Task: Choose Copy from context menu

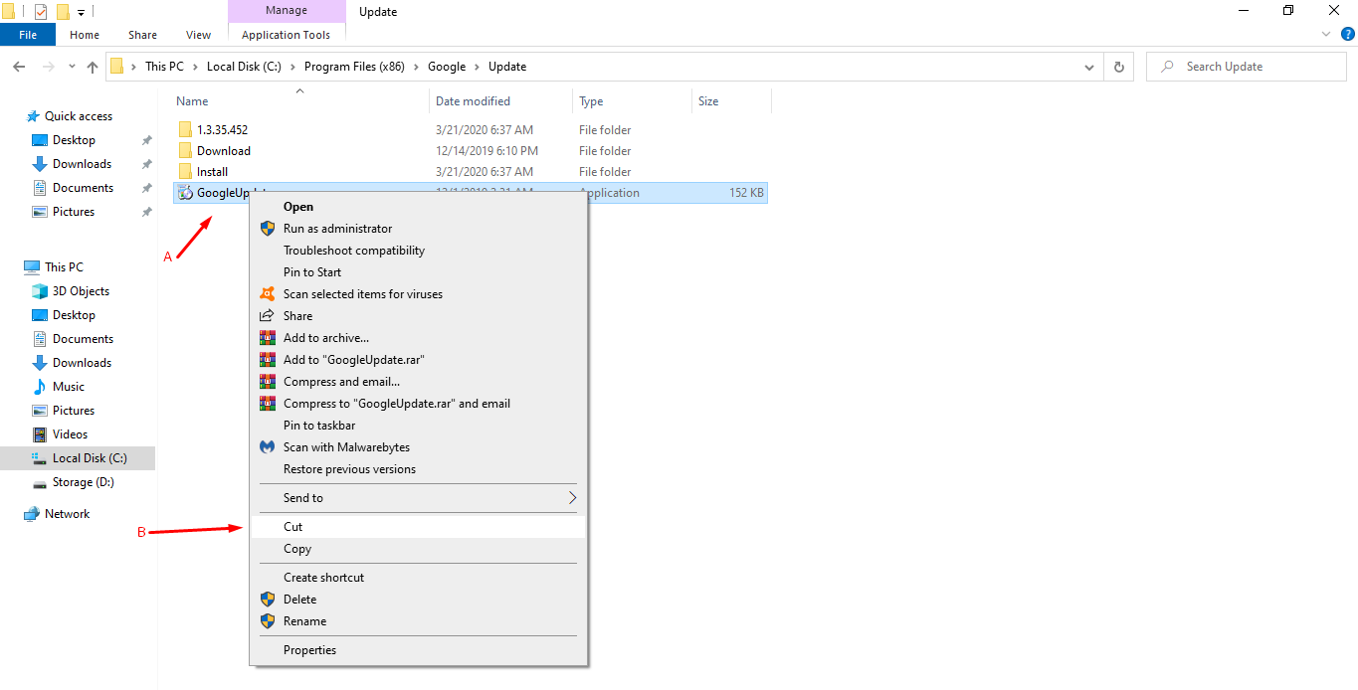Action: coord(418,549)
